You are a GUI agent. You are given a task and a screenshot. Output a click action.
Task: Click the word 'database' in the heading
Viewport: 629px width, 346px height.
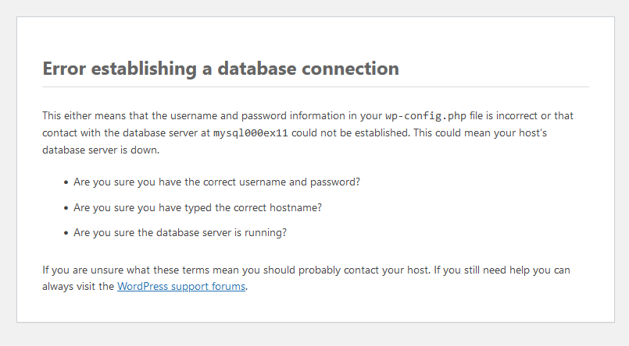(x=256, y=69)
